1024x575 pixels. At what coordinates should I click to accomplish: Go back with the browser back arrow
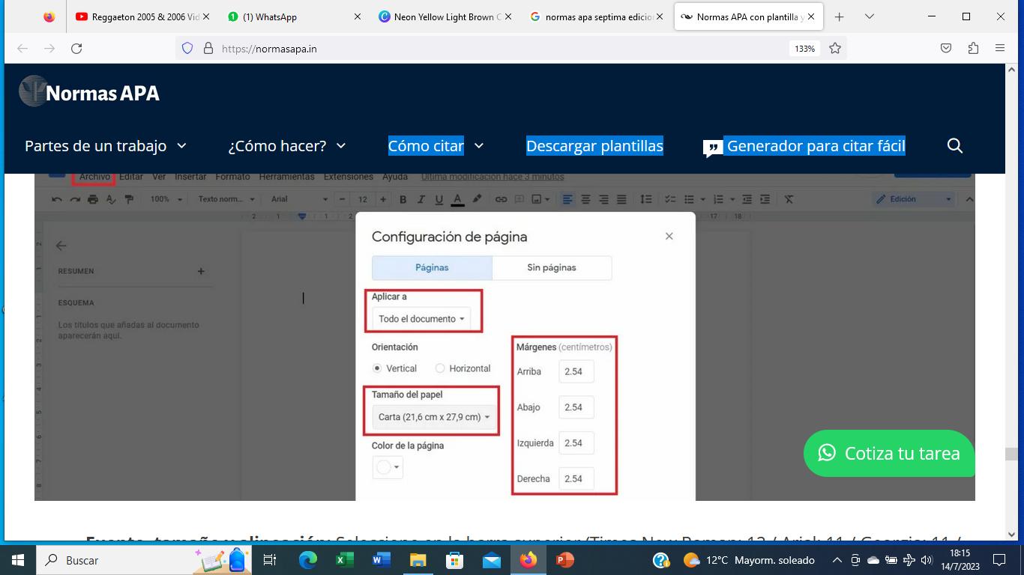pos(22,49)
